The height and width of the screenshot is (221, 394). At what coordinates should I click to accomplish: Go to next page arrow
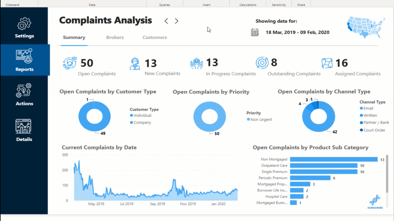(x=177, y=21)
